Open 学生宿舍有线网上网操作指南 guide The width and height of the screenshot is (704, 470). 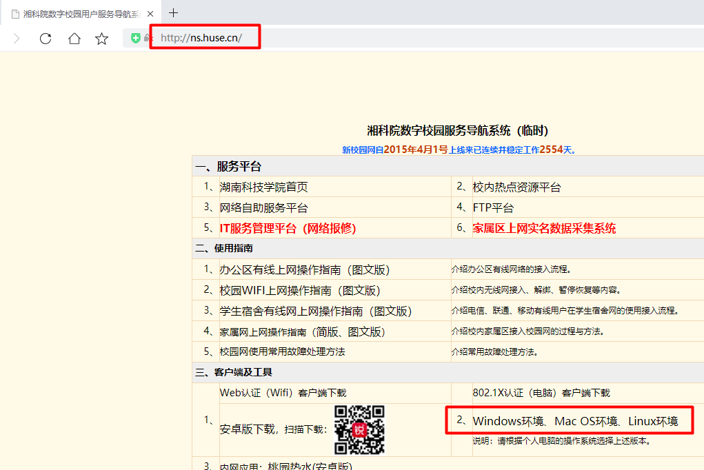[x=315, y=311]
